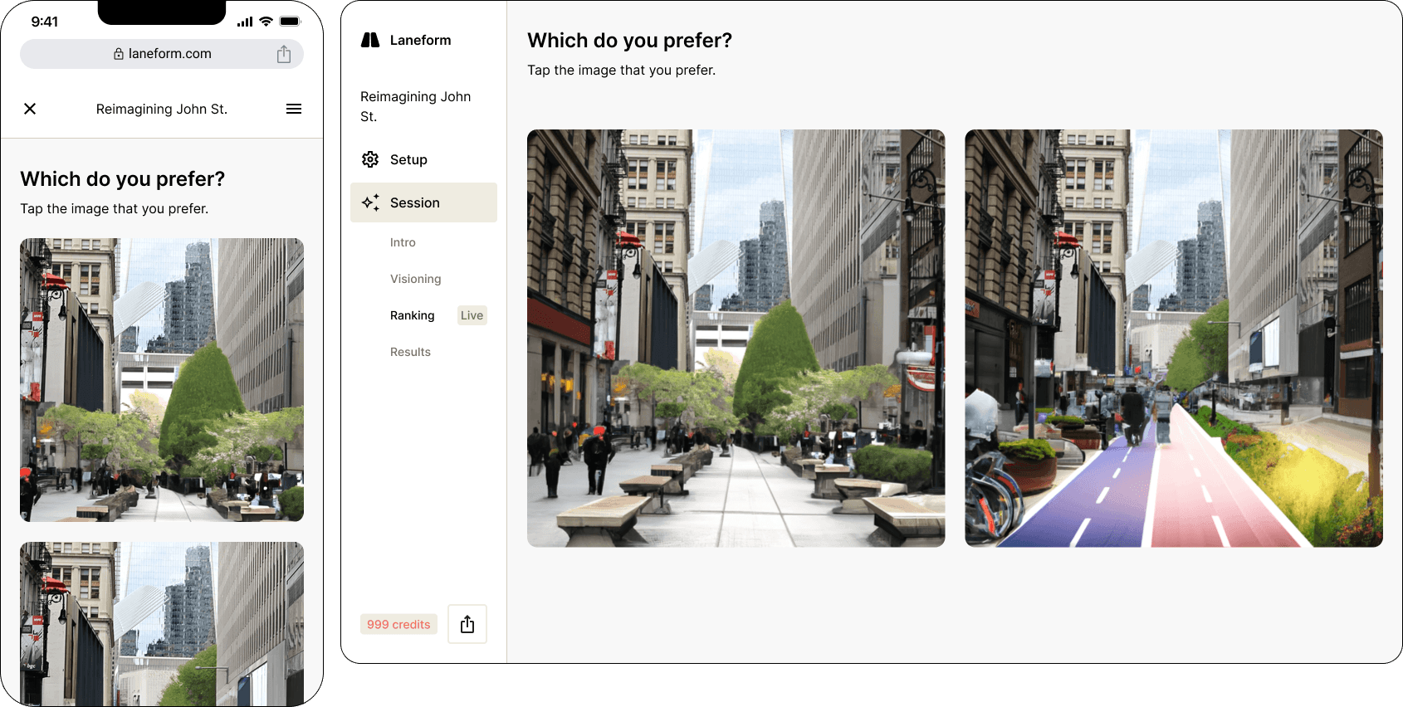This screenshot has height=707, width=1403.
Task: Click the Setup gear icon
Action: 370,159
